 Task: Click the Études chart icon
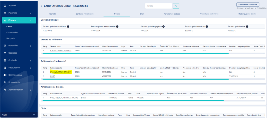(5, 20)
